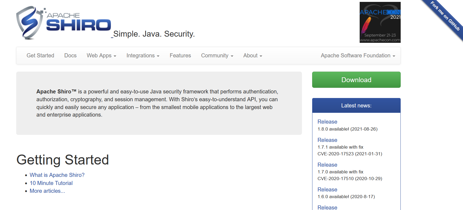Screen dimensions: 463x210
Task: Open the Release link for 1.6.0
Action: point(327,190)
